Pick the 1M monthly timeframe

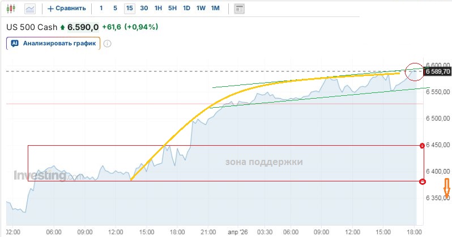[215, 9]
